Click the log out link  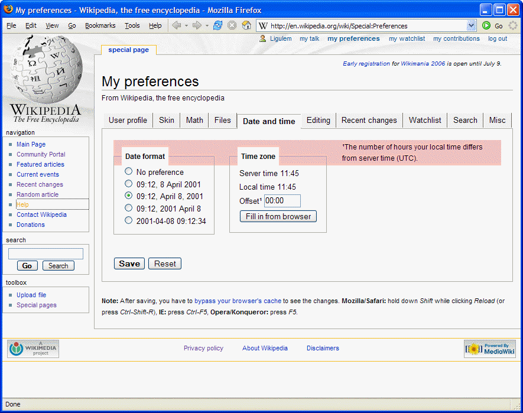498,38
